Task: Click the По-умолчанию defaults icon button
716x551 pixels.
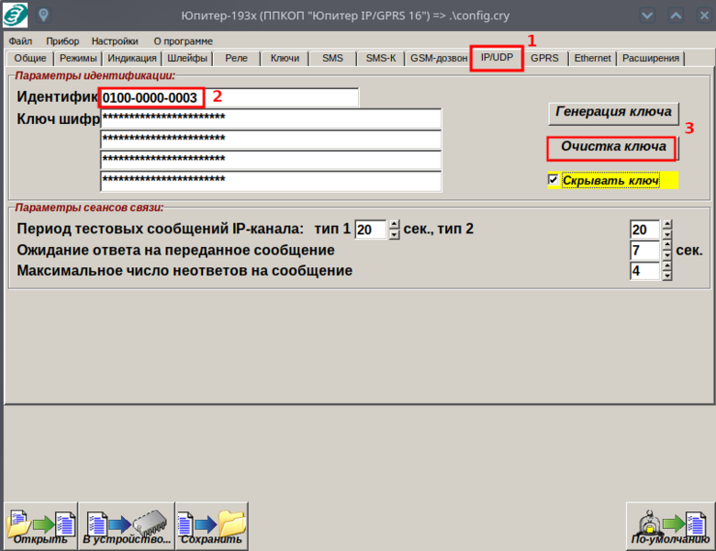Action: point(669,526)
